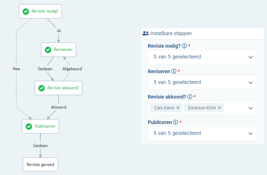This screenshot has width=267, height=175.
Task: Click the people icon in Instelbare stappen header
Action: point(145,33)
